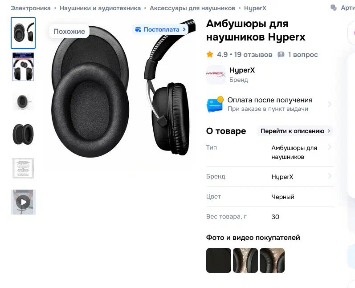
Task: Open the Бренд row chevron arrow
Action: (x=330, y=176)
